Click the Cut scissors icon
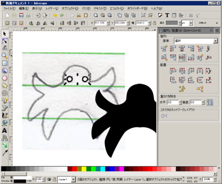 79,15
